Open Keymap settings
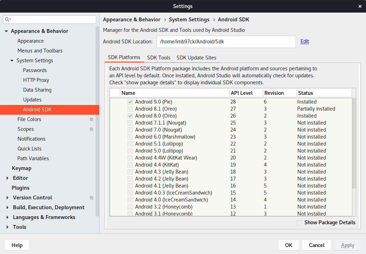 [21, 168]
